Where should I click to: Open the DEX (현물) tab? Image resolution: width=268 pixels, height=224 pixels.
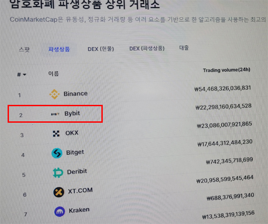pyautogui.click(x=100, y=49)
